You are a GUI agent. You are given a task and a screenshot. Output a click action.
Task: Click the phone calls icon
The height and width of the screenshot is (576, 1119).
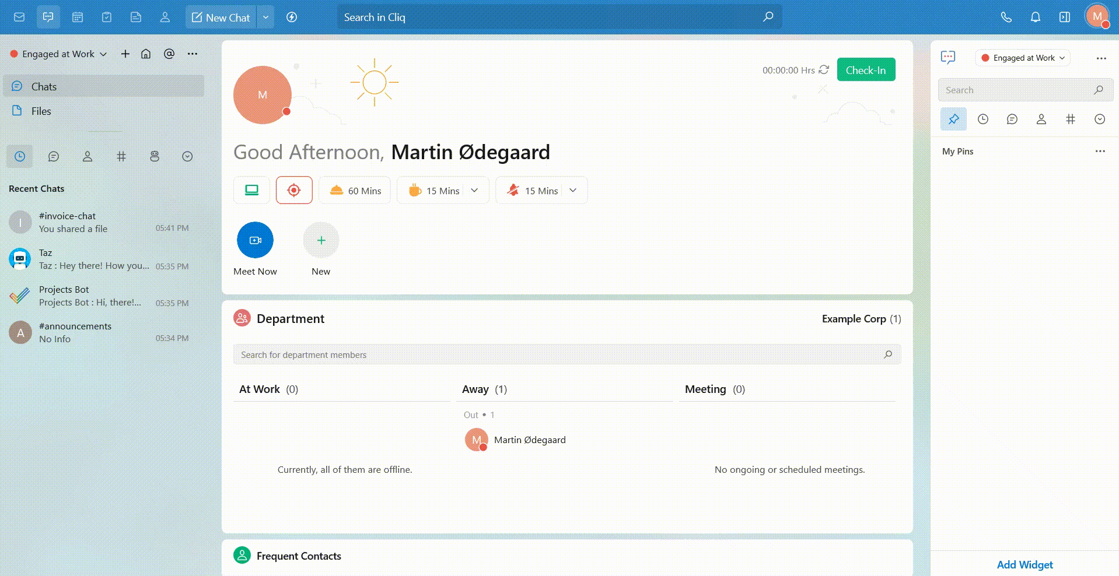(x=1006, y=17)
